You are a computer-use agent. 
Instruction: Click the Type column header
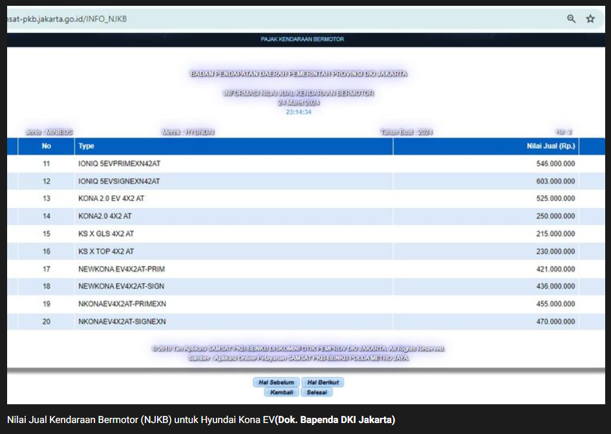[x=234, y=146]
